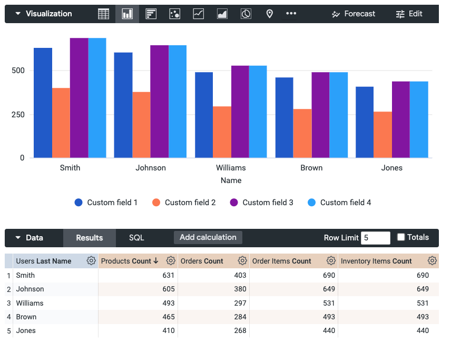Click the 631 Products Count value
Image resolution: width=451 pixels, height=343 pixels.
[168, 275]
